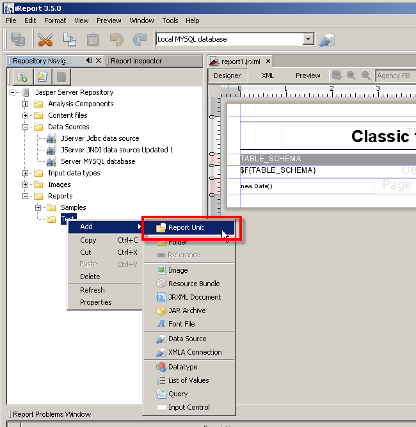Screen dimensions: 416x427
Task: Collapse the Data Sources folder
Action: coord(25,127)
